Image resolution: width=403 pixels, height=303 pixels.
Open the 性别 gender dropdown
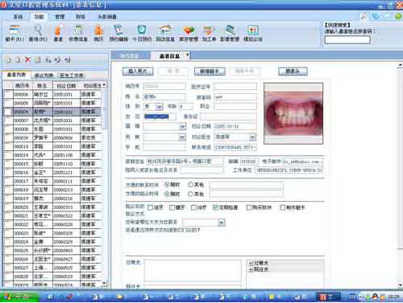coord(160,107)
